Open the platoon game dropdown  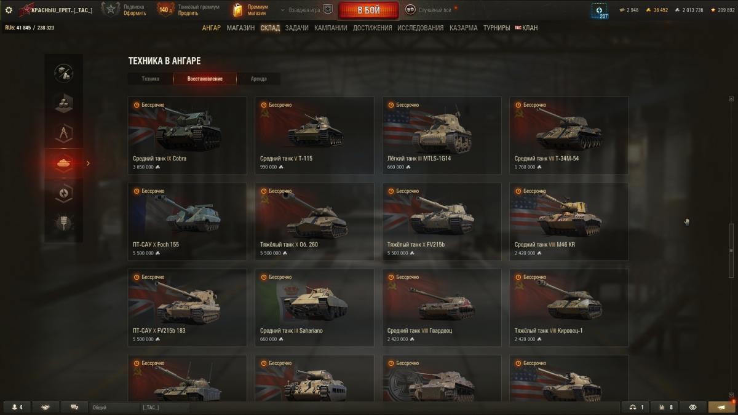coord(305,10)
